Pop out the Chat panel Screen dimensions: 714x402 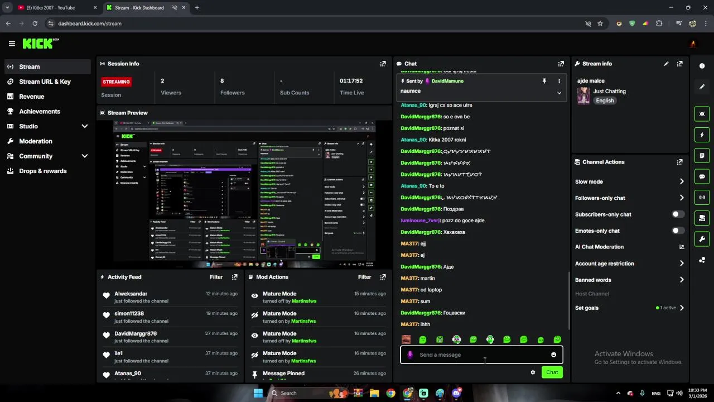(561, 64)
